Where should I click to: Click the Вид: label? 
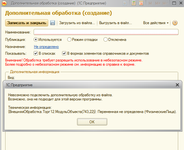[11, 78]
